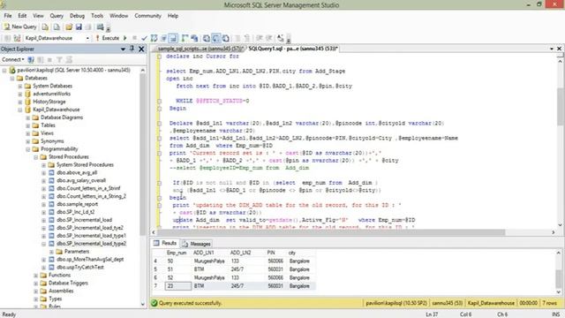The height and width of the screenshot is (318, 565).
Task: Toggle auto-hide pin on Object Explorer
Action: pos(132,49)
